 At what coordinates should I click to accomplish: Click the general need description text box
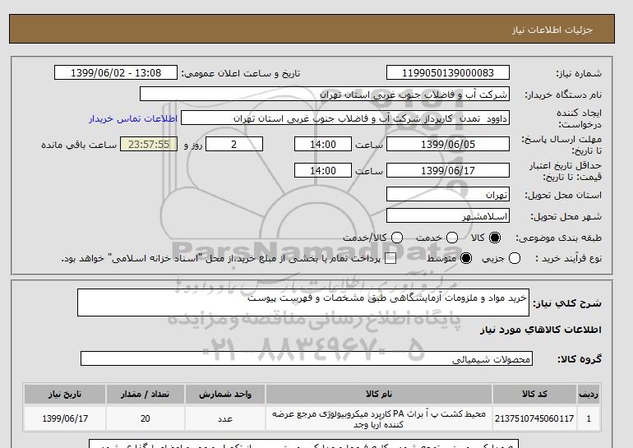pyautogui.click(x=303, y=303)
